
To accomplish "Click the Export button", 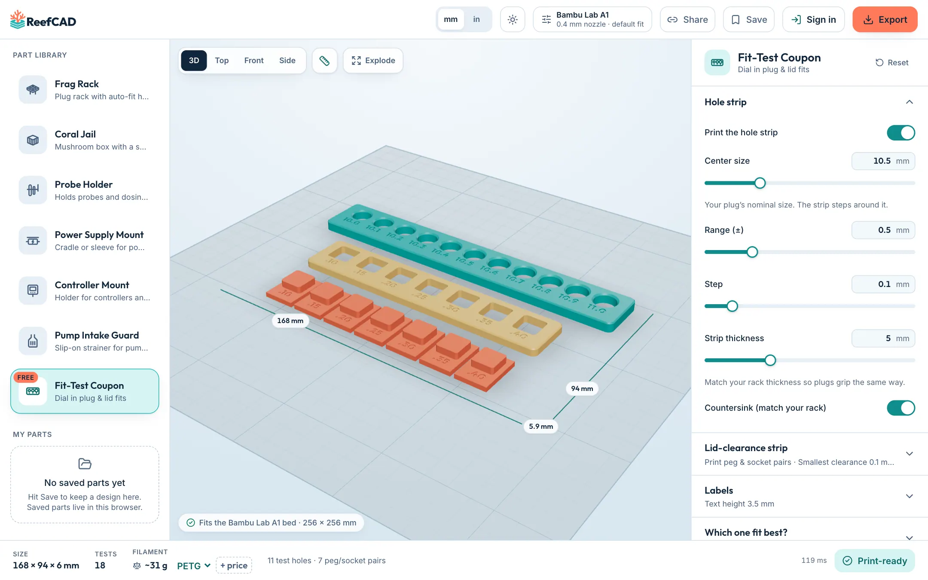I will pos(885,19).
